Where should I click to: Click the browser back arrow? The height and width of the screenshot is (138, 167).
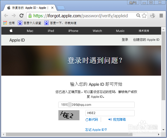click(x=6, y=16)
